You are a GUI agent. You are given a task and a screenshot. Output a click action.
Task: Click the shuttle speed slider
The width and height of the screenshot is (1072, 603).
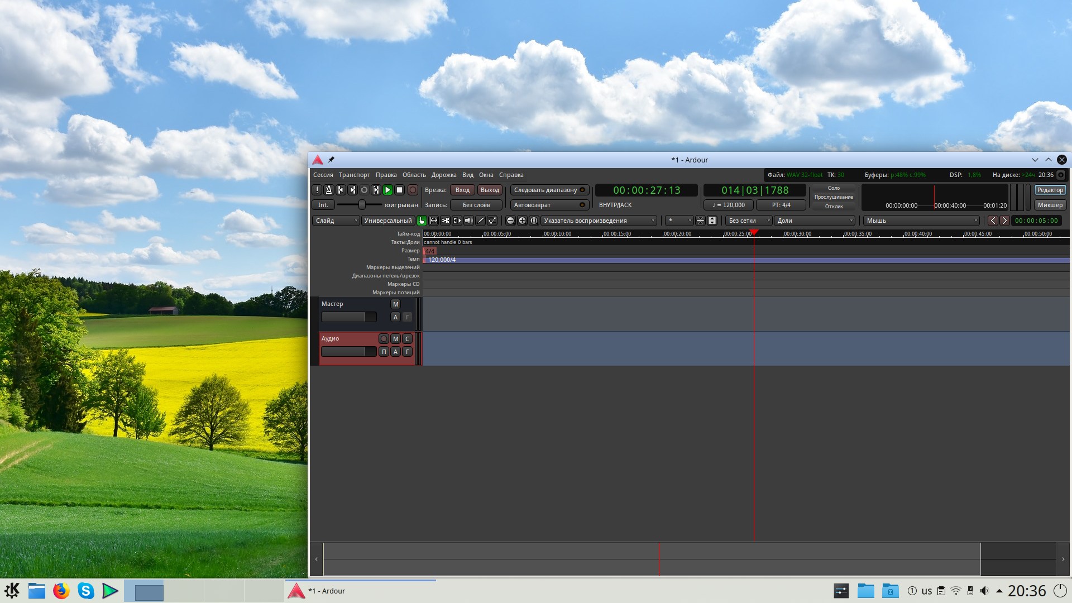tap(362, 205)
